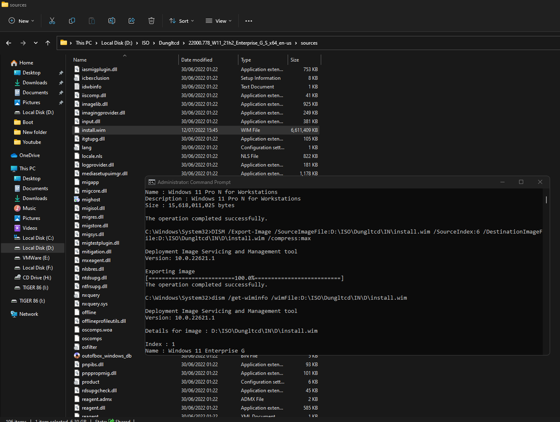Click the mighost file icon
560x422 pixels.
click(77, 199)
